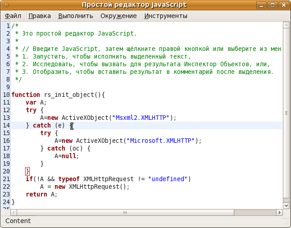291x228 pixels.
Task: Click the vertical scrollbar up arrow
Action: coord(286,25)
